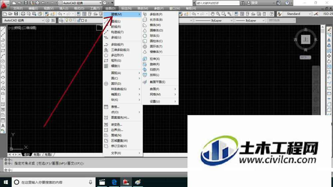Open 边界(B)... boundary dialog
This screenshot has height=187, width=333.
123,130
